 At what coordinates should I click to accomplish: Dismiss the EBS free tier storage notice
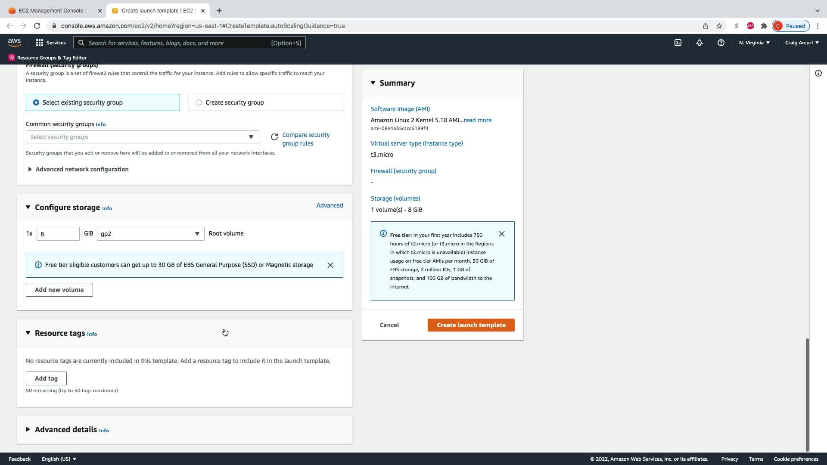330,265
